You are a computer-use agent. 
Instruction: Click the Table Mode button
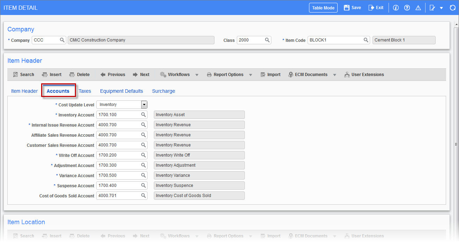[323, 8]
